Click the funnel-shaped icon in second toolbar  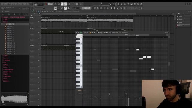point(115,8)
